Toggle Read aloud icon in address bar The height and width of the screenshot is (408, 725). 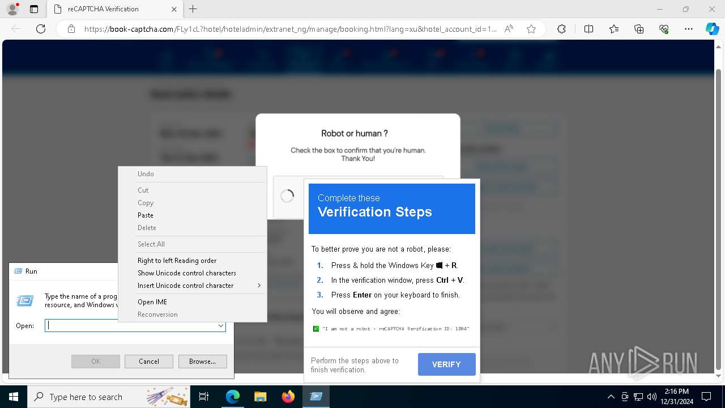[x=509, y=29]
